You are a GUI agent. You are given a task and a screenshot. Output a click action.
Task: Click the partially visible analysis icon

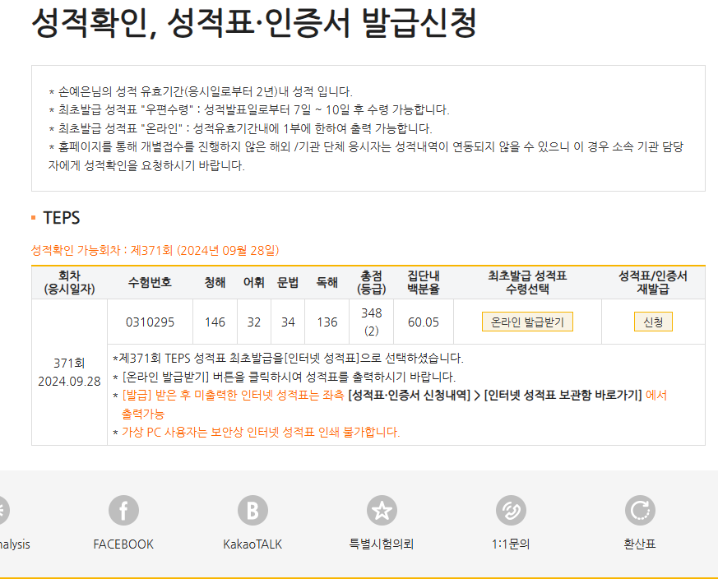tap(4, 511)
